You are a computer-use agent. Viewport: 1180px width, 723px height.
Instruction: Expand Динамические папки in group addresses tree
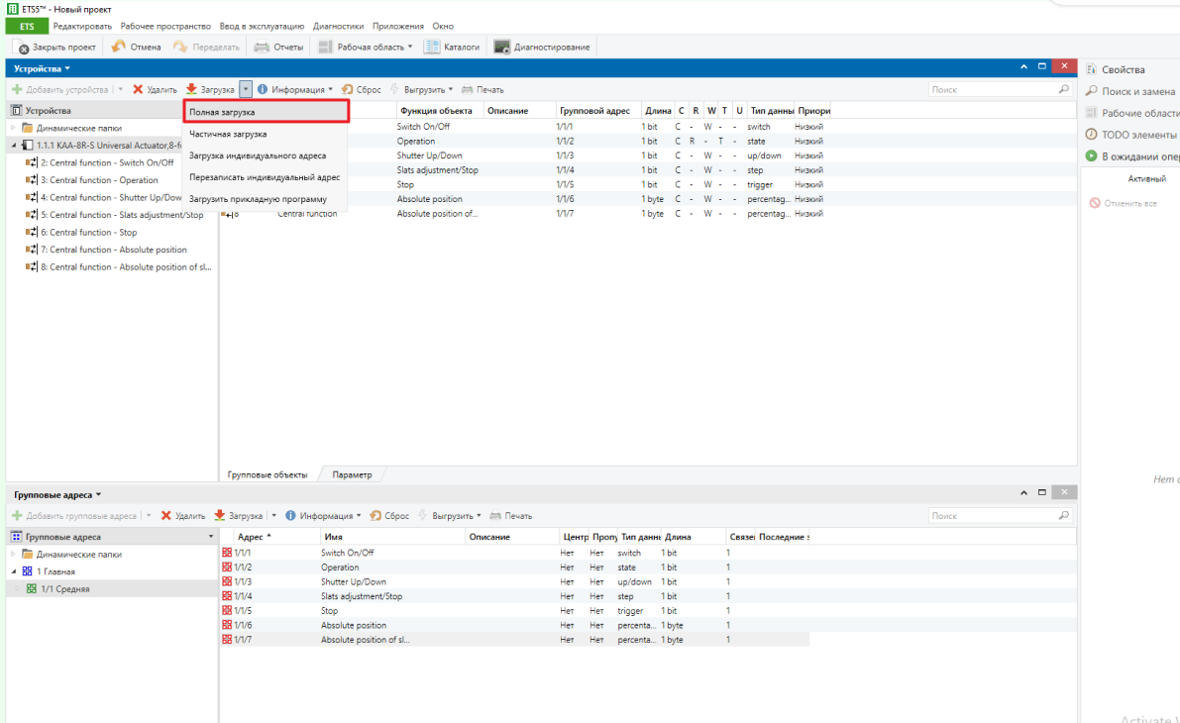13,555
